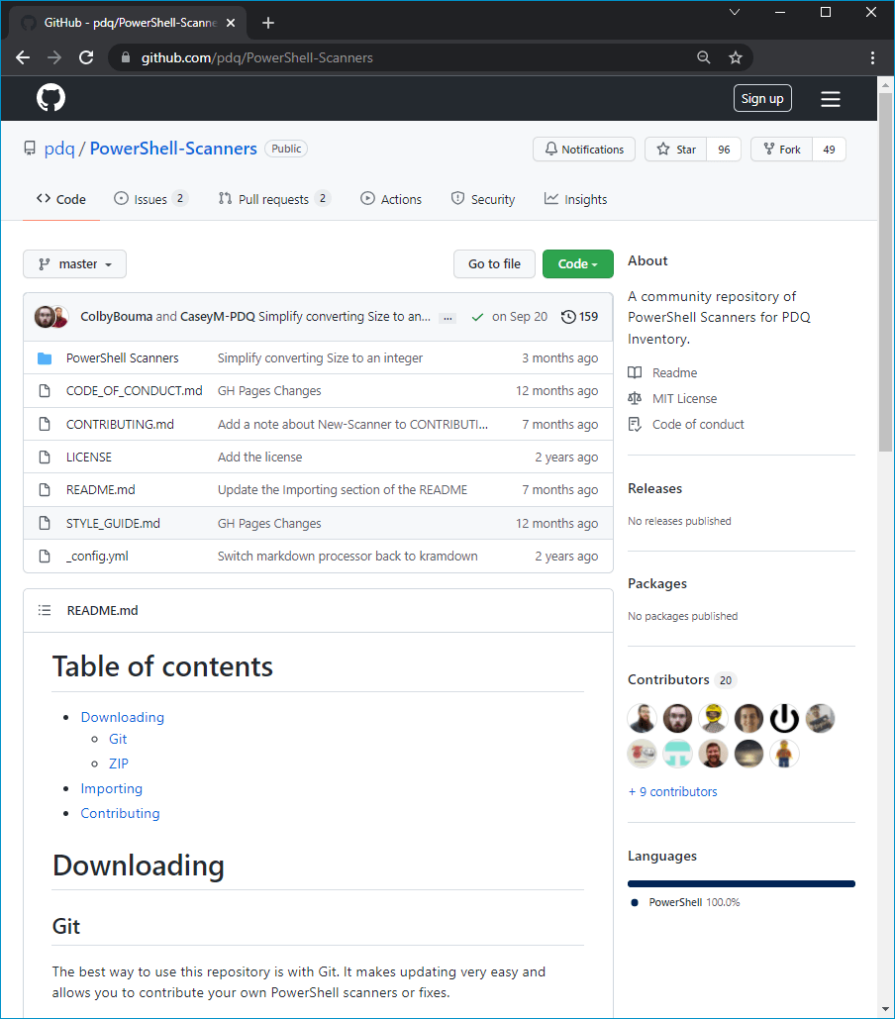
Task: Click the commit history clock icon
Action: tap(568, 317)
